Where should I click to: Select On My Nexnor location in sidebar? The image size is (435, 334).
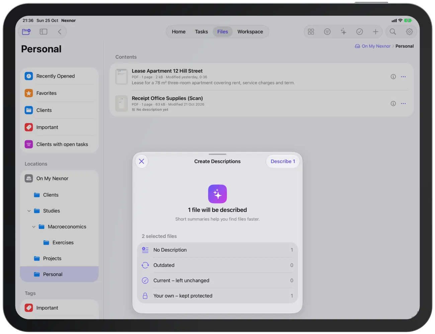[x=59, y=179]
